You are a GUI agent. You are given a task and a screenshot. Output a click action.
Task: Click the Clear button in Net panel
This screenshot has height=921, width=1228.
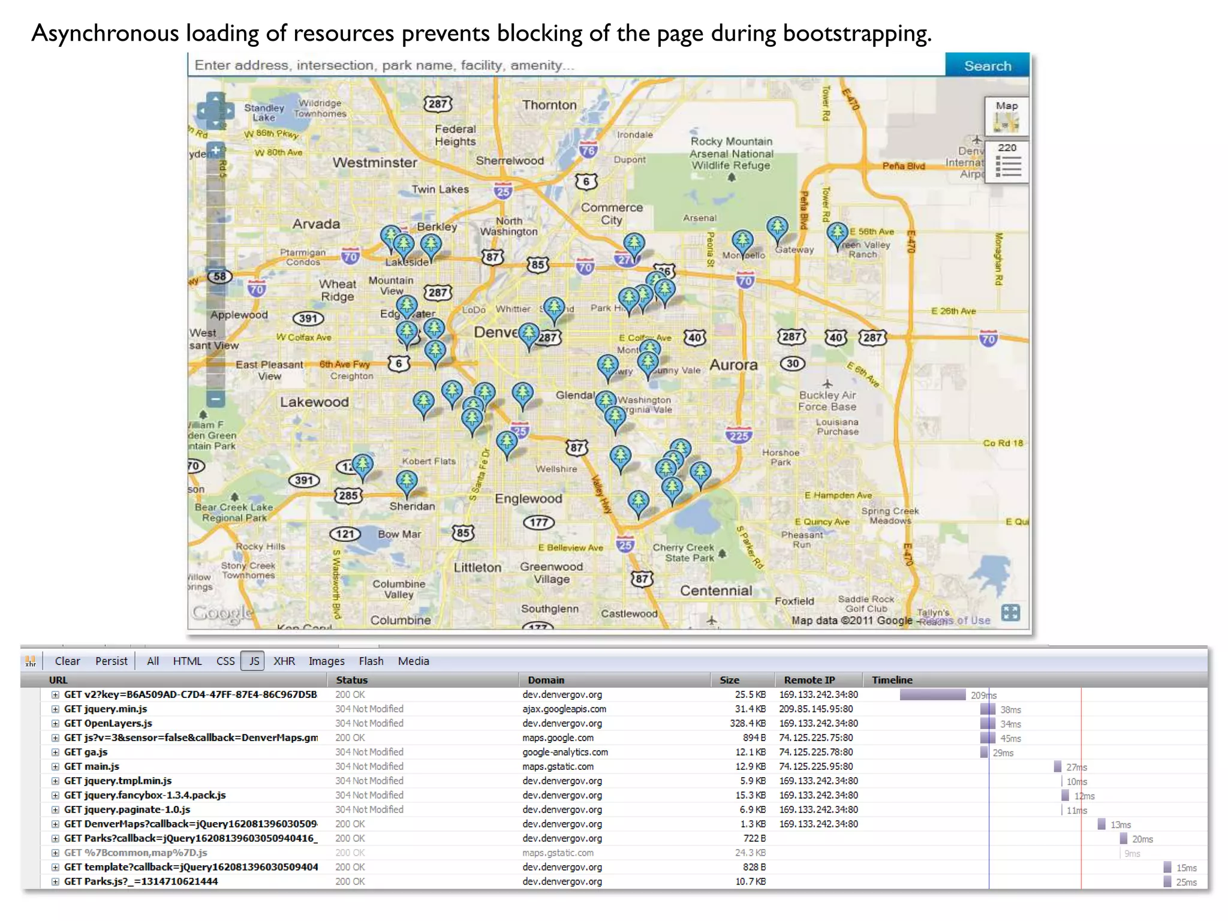pos(67,661)
